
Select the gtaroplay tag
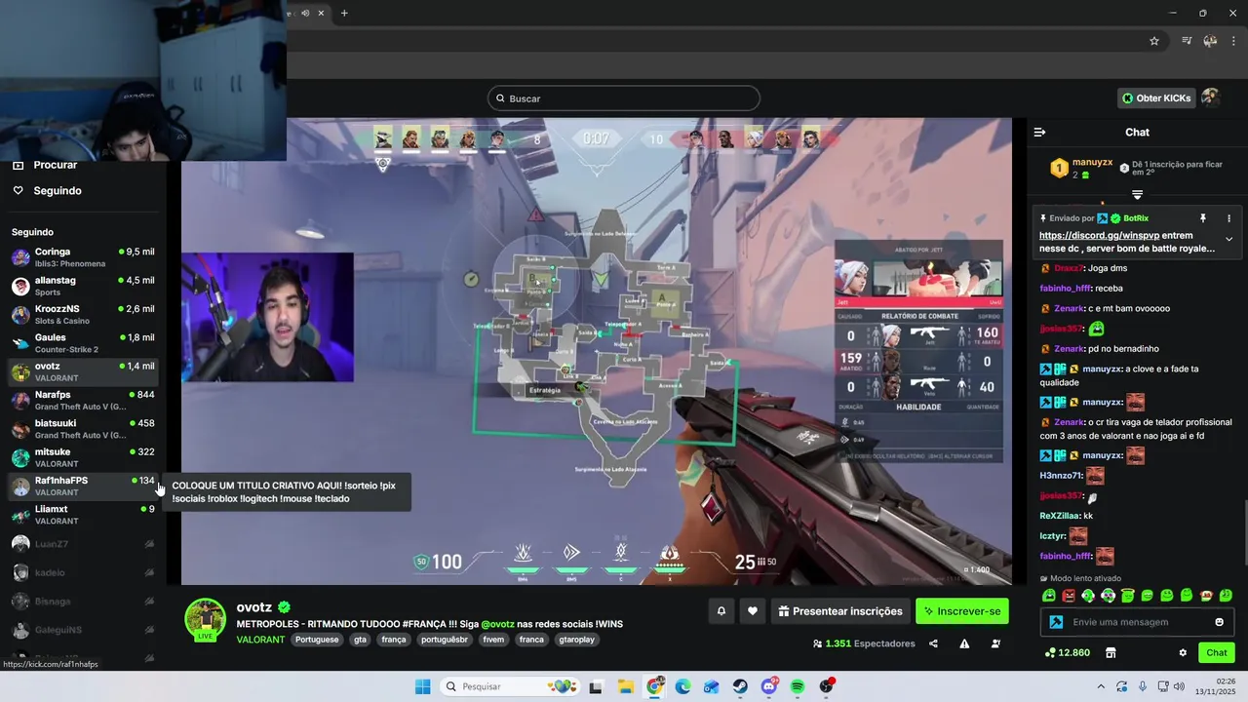click(x=575, y=640)
